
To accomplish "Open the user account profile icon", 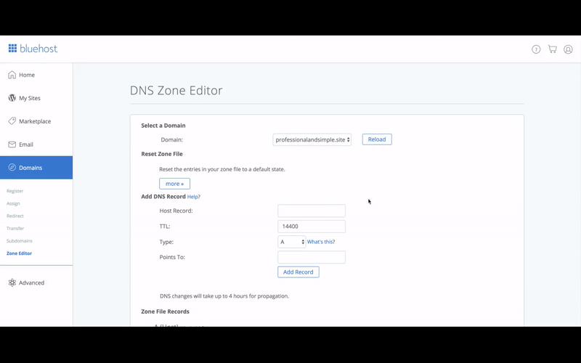I will pyautogui.click(x=568, y=49).
